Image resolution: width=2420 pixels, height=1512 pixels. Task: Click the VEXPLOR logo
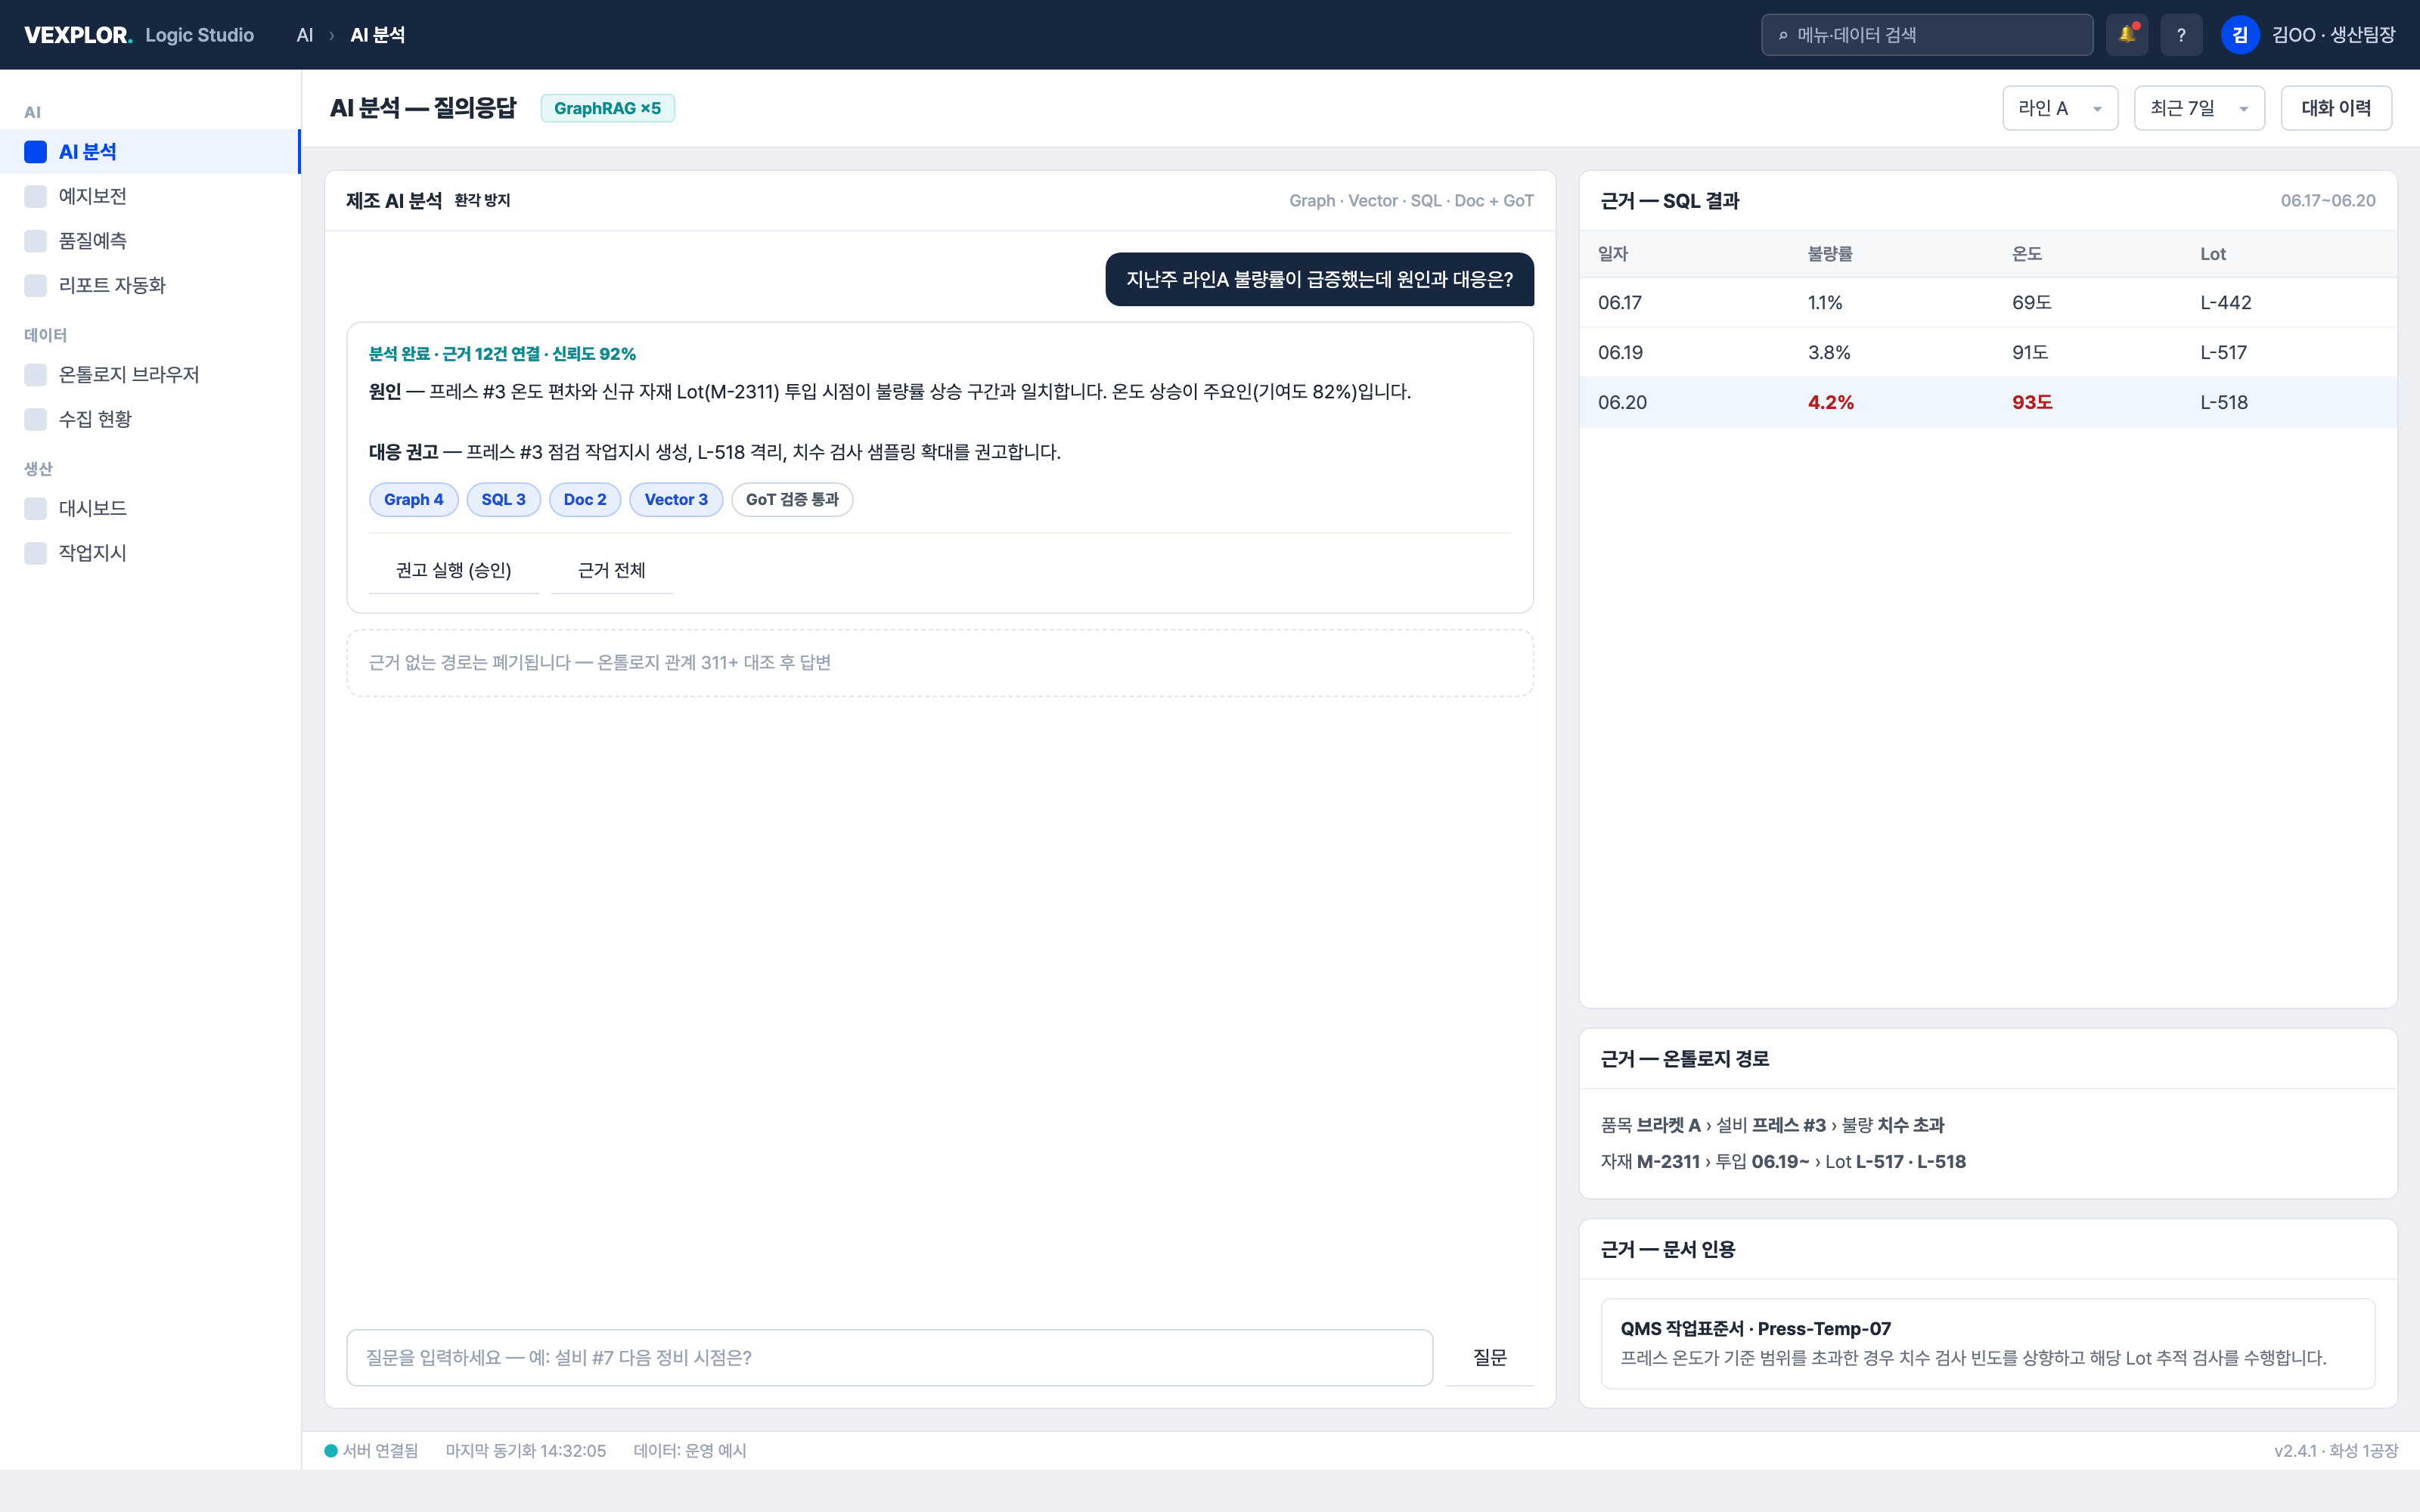coord(78,35)
